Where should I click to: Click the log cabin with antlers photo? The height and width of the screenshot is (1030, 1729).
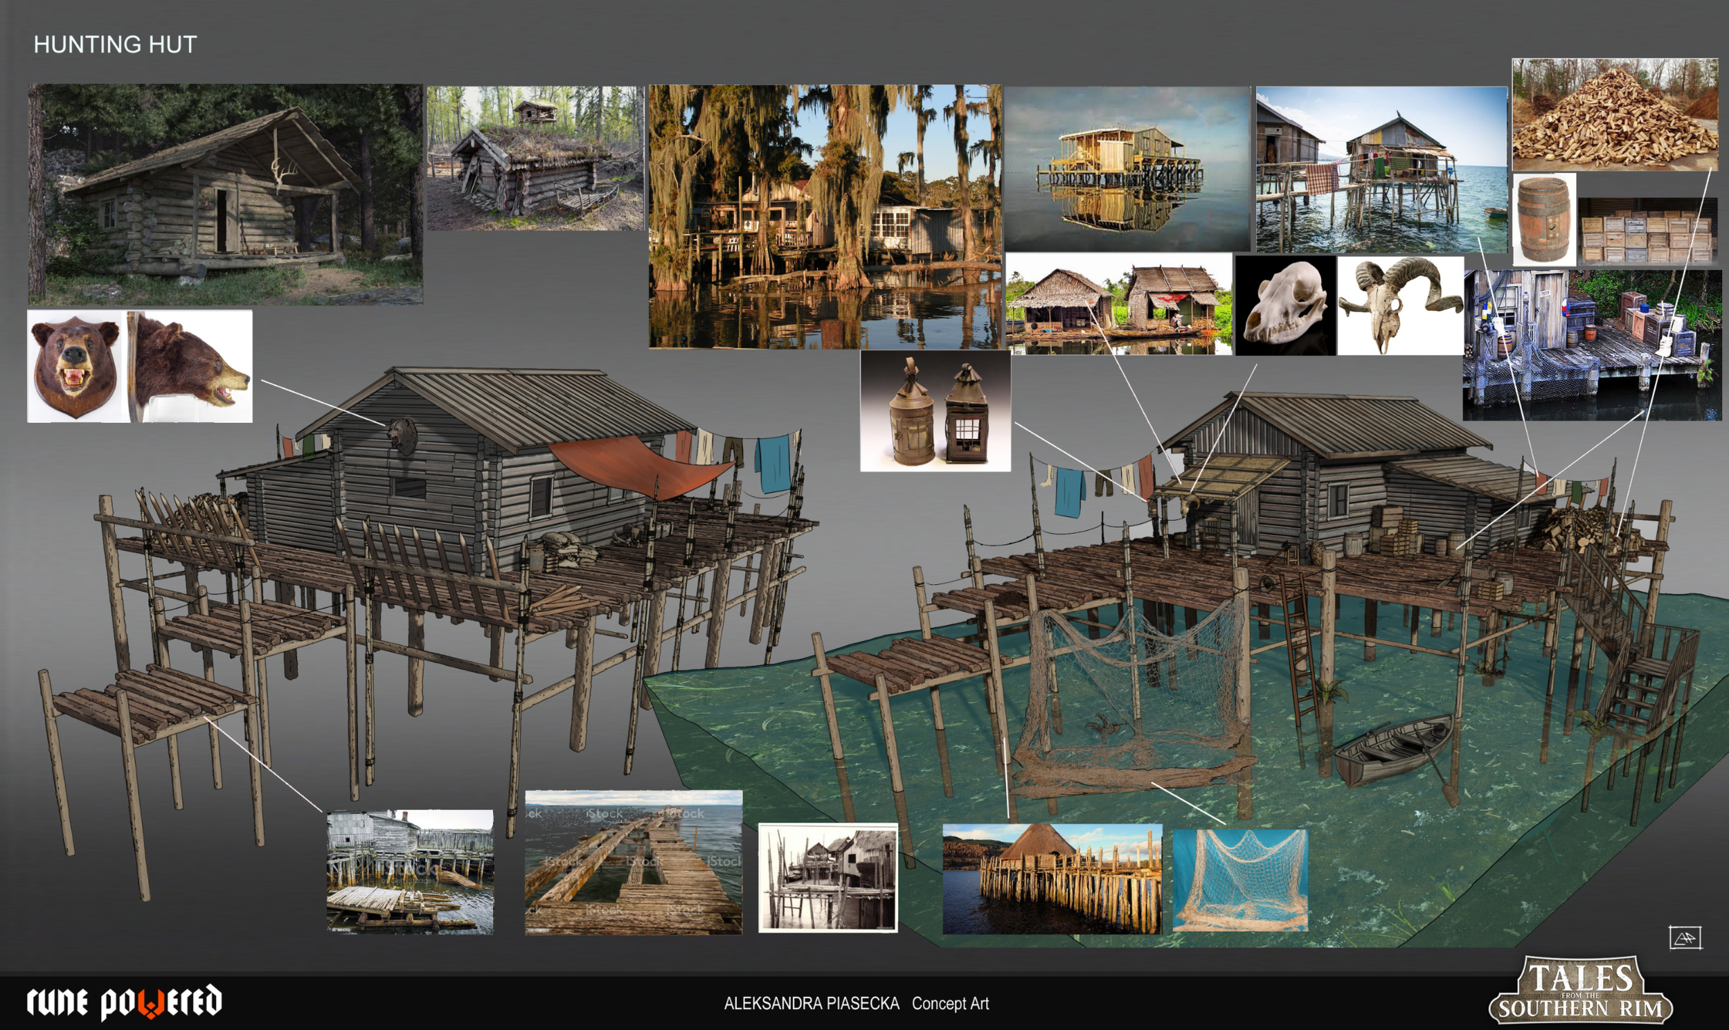pos(225,194)
